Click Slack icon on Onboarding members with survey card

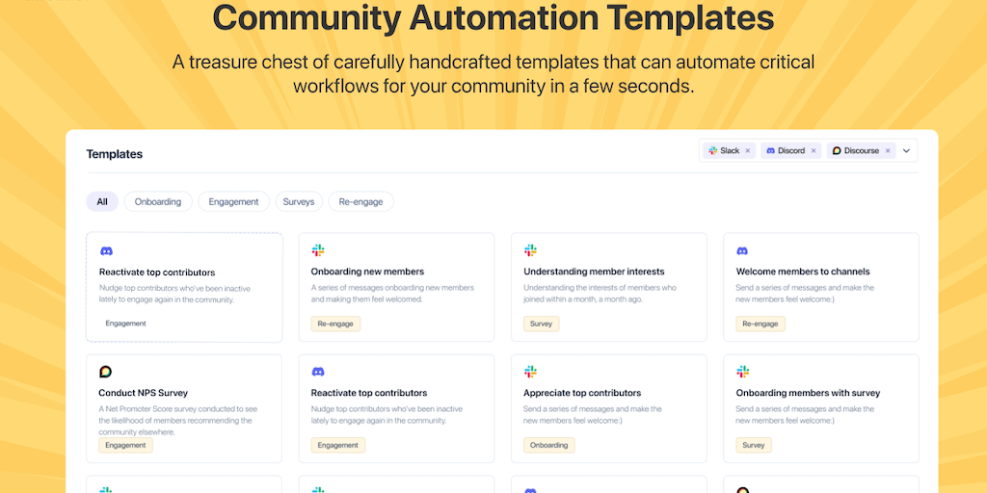point(742,372)
